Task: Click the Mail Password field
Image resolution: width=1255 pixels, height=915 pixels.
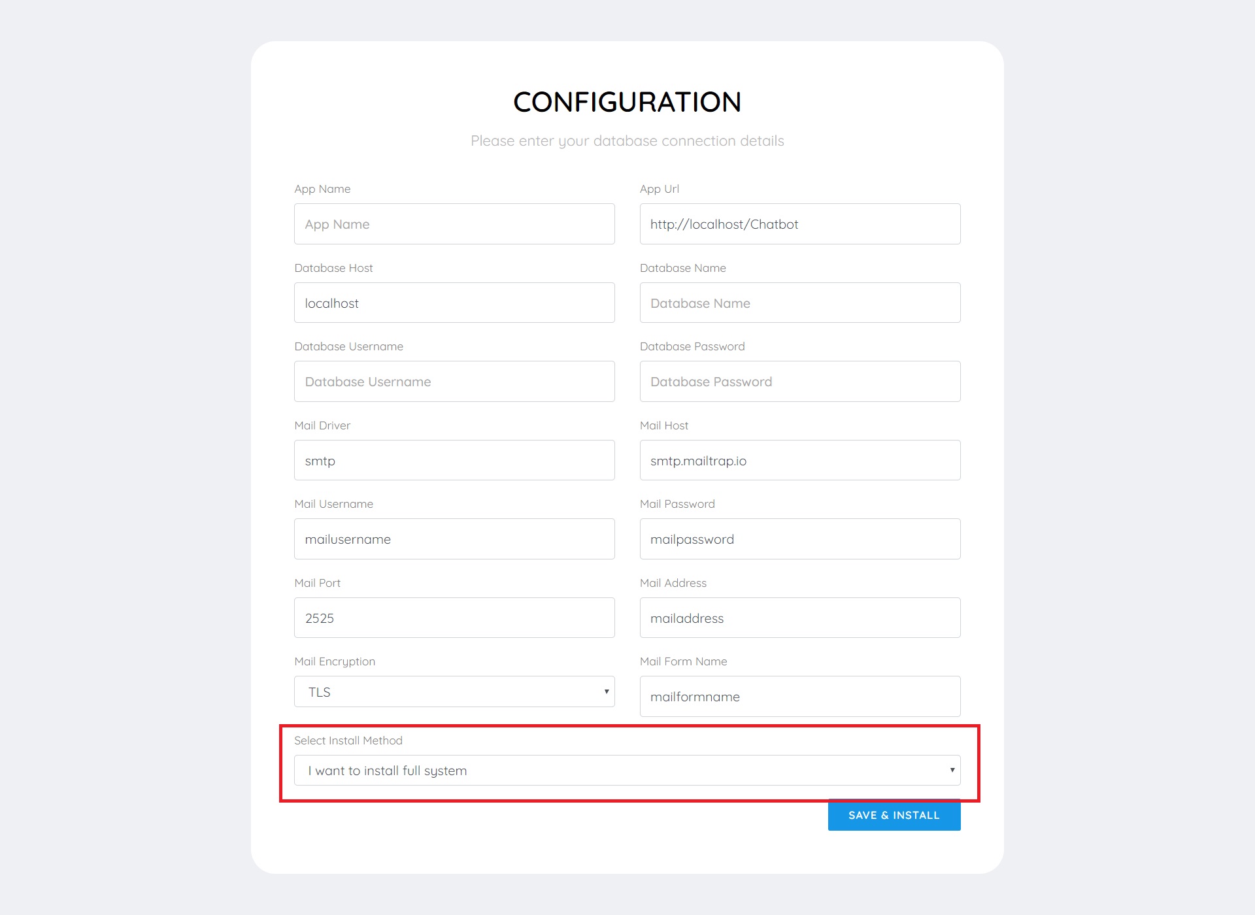Action: tap(800, 539)
